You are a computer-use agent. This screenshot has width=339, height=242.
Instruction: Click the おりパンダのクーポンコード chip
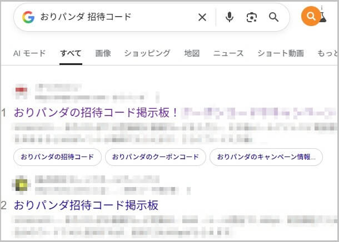tap(155, 157)
